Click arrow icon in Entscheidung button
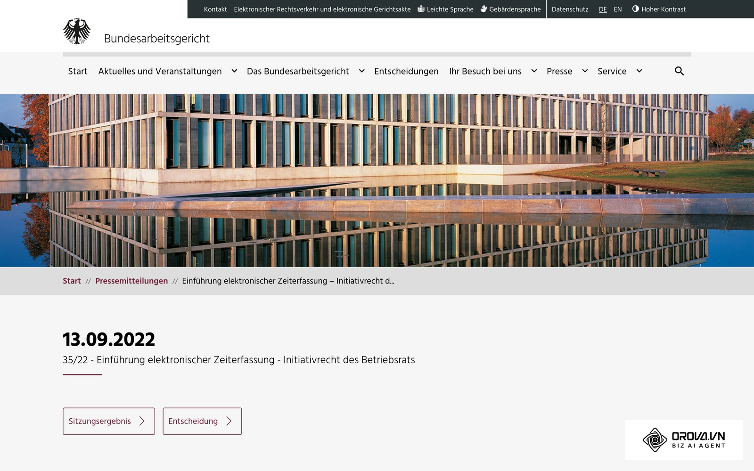Viewport: 754px width, 471px height. coord(229,421)
